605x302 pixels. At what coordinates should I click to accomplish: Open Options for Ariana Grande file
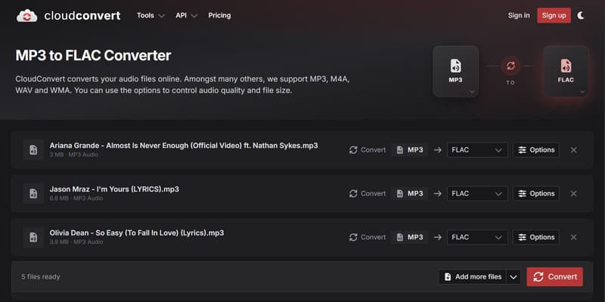tap(536, 149)
